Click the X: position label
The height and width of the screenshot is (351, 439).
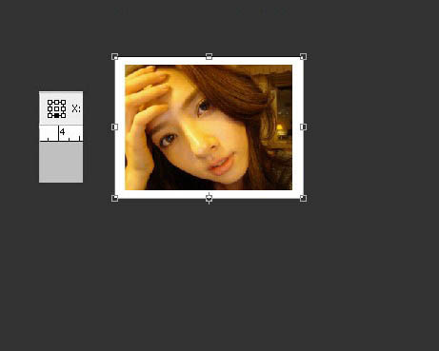(x=76, y=108)
